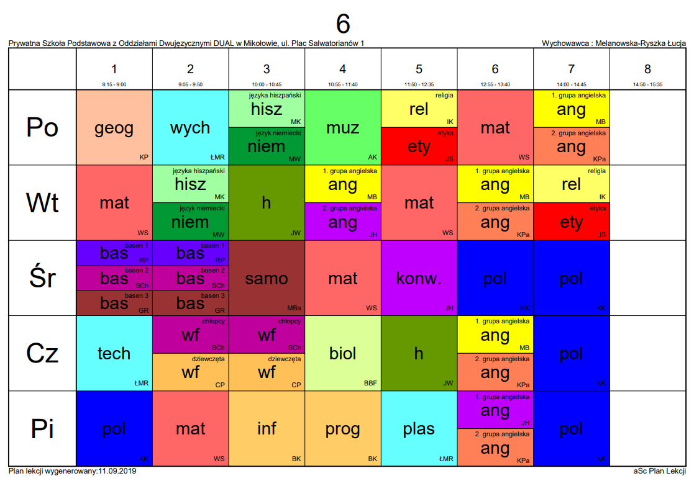Click the Monday wych lesson block

click(x=190, y=127)
